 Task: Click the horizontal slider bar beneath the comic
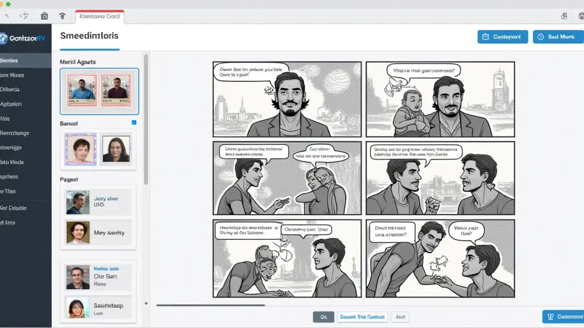point(211,306)
